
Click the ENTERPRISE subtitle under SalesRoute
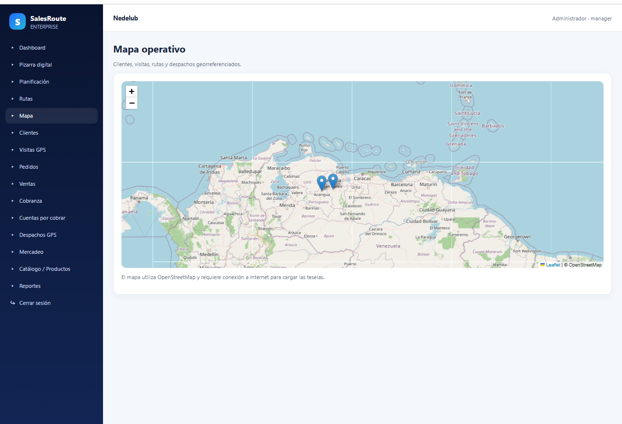pyautogui.click(x=44, y=27)
